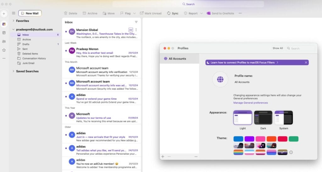Click the Report toolbar button
The height and width of the screenshot is (172, 322).
191,13
